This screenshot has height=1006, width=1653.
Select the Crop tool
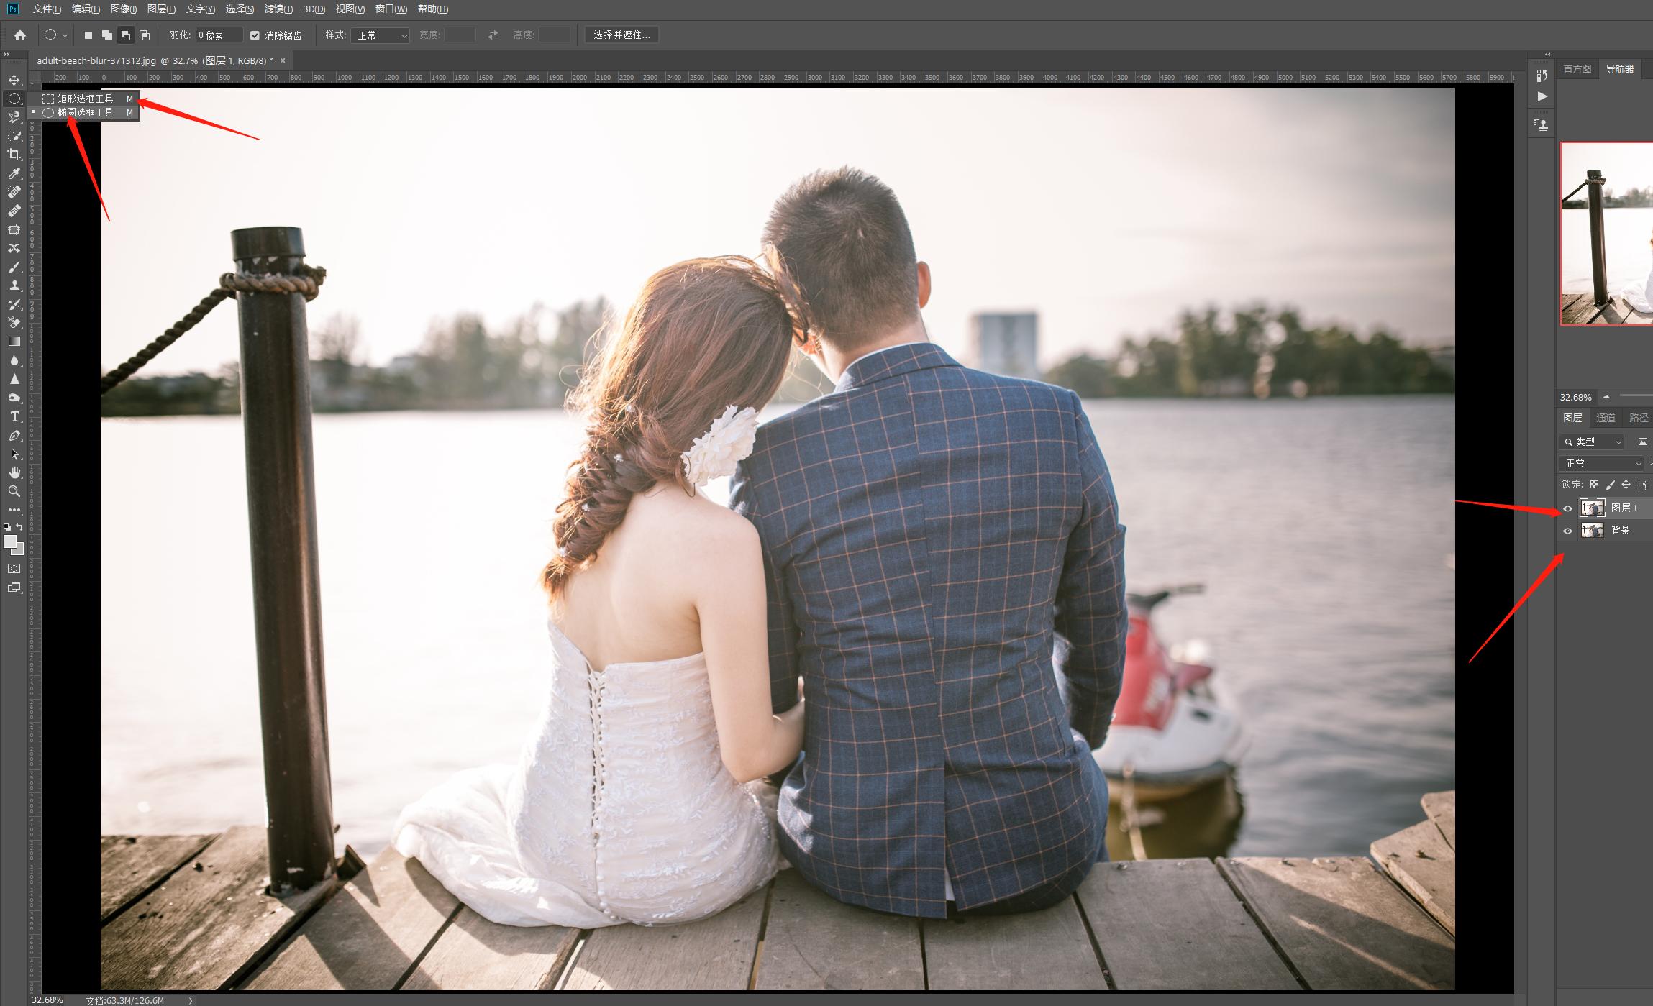click(14, 155)
